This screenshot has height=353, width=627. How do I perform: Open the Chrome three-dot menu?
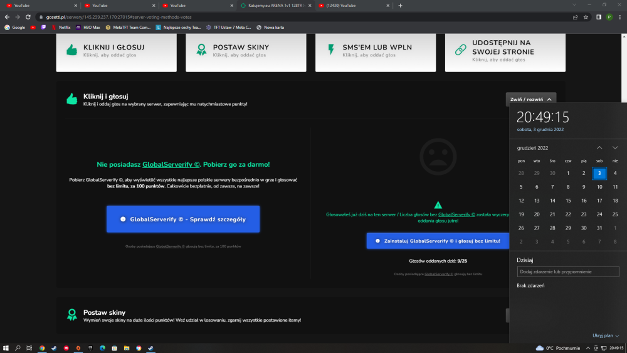[x=620, y=17]
